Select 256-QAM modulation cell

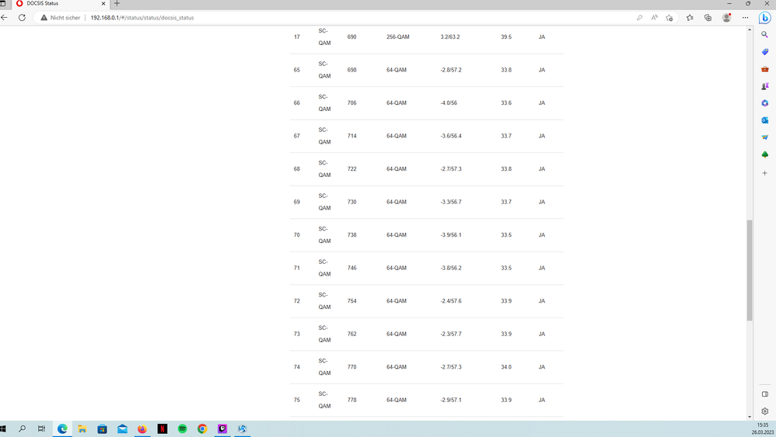[x=398, y=37]
